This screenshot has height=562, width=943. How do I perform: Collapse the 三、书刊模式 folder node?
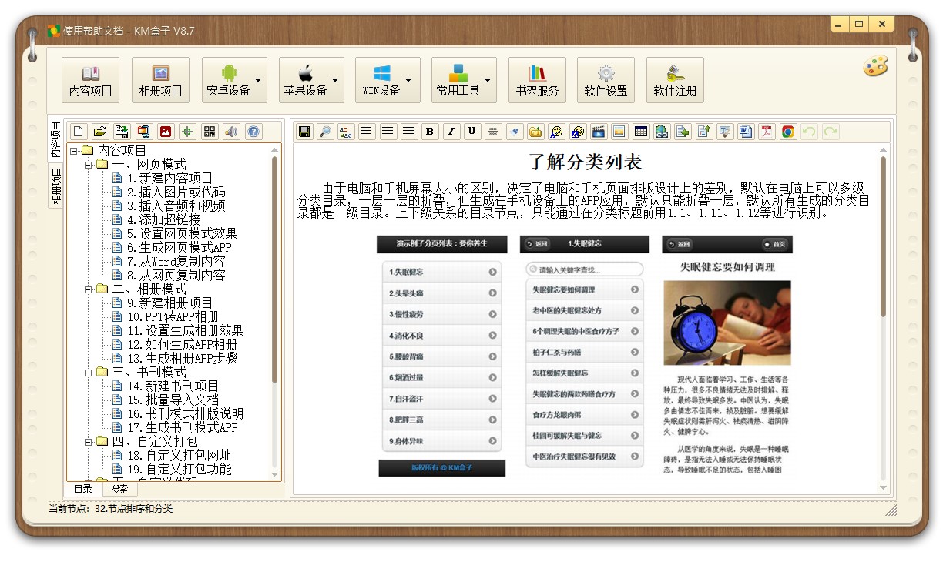88,372
